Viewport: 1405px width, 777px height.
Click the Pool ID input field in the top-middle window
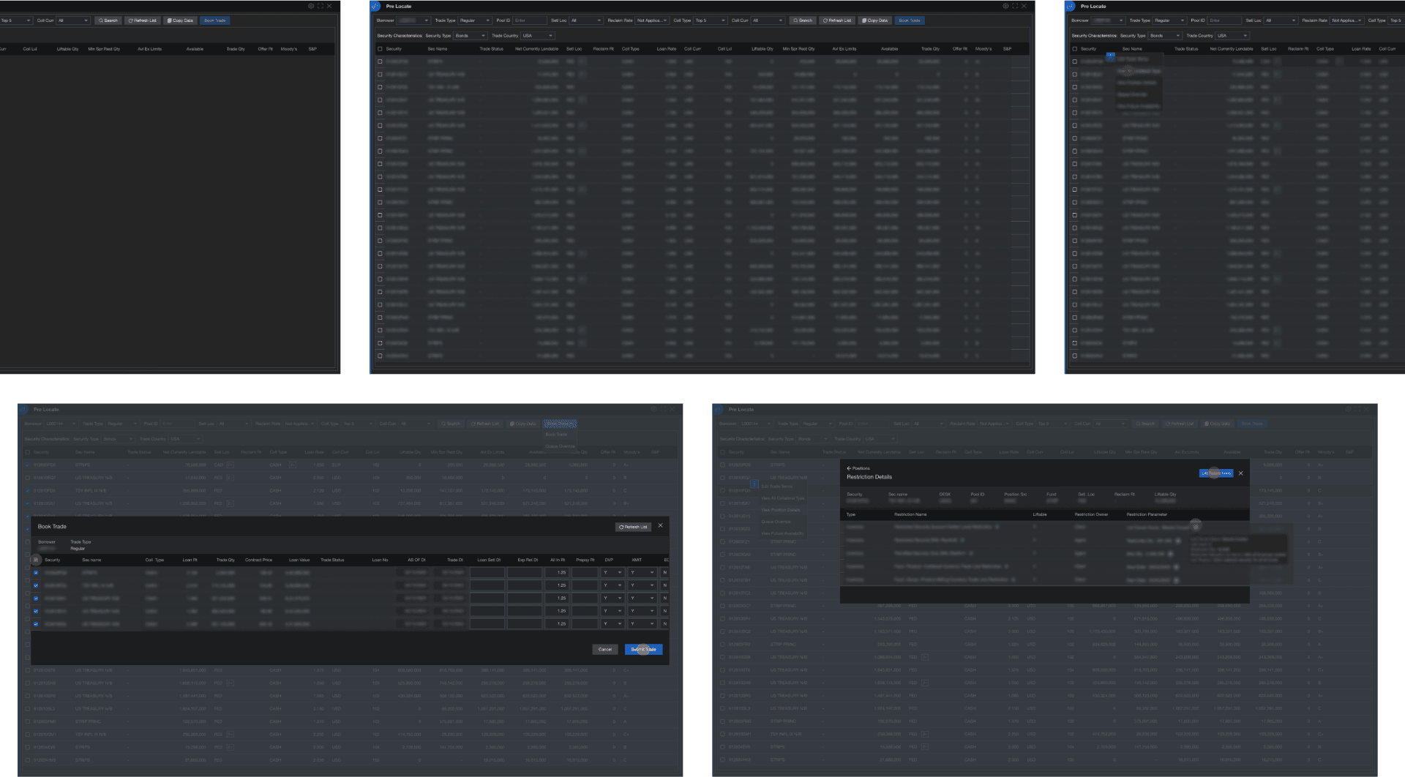click(529, 20)
